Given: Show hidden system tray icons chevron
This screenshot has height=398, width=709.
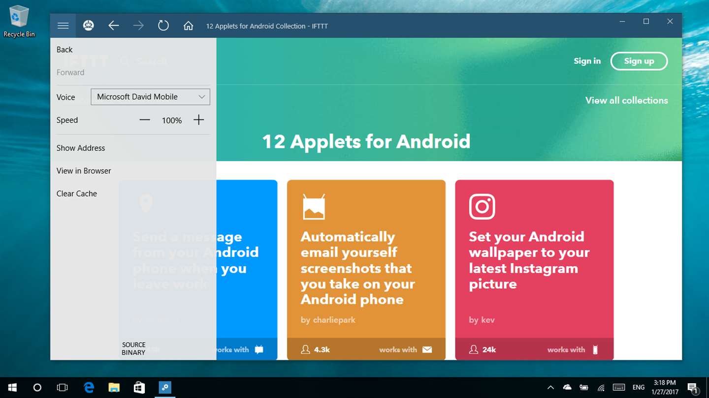Looking at the screenshot, I should [550, 388].
